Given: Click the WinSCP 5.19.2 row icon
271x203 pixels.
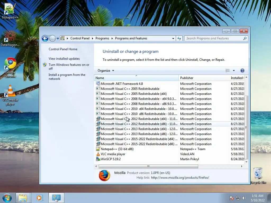Looking at the screenshot, I should tap(98, 159).
